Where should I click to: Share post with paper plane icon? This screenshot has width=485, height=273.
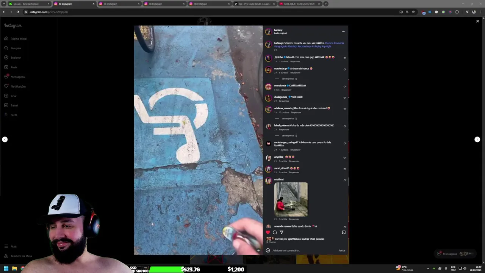click(282, 232)
